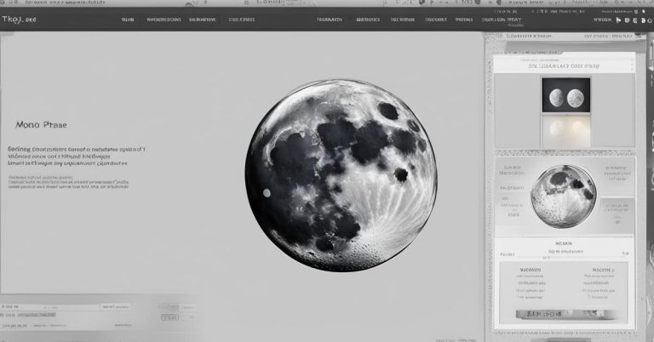Click the large moon image in the main view
This screenshot has height=342, width=654.
click(341, 175)
